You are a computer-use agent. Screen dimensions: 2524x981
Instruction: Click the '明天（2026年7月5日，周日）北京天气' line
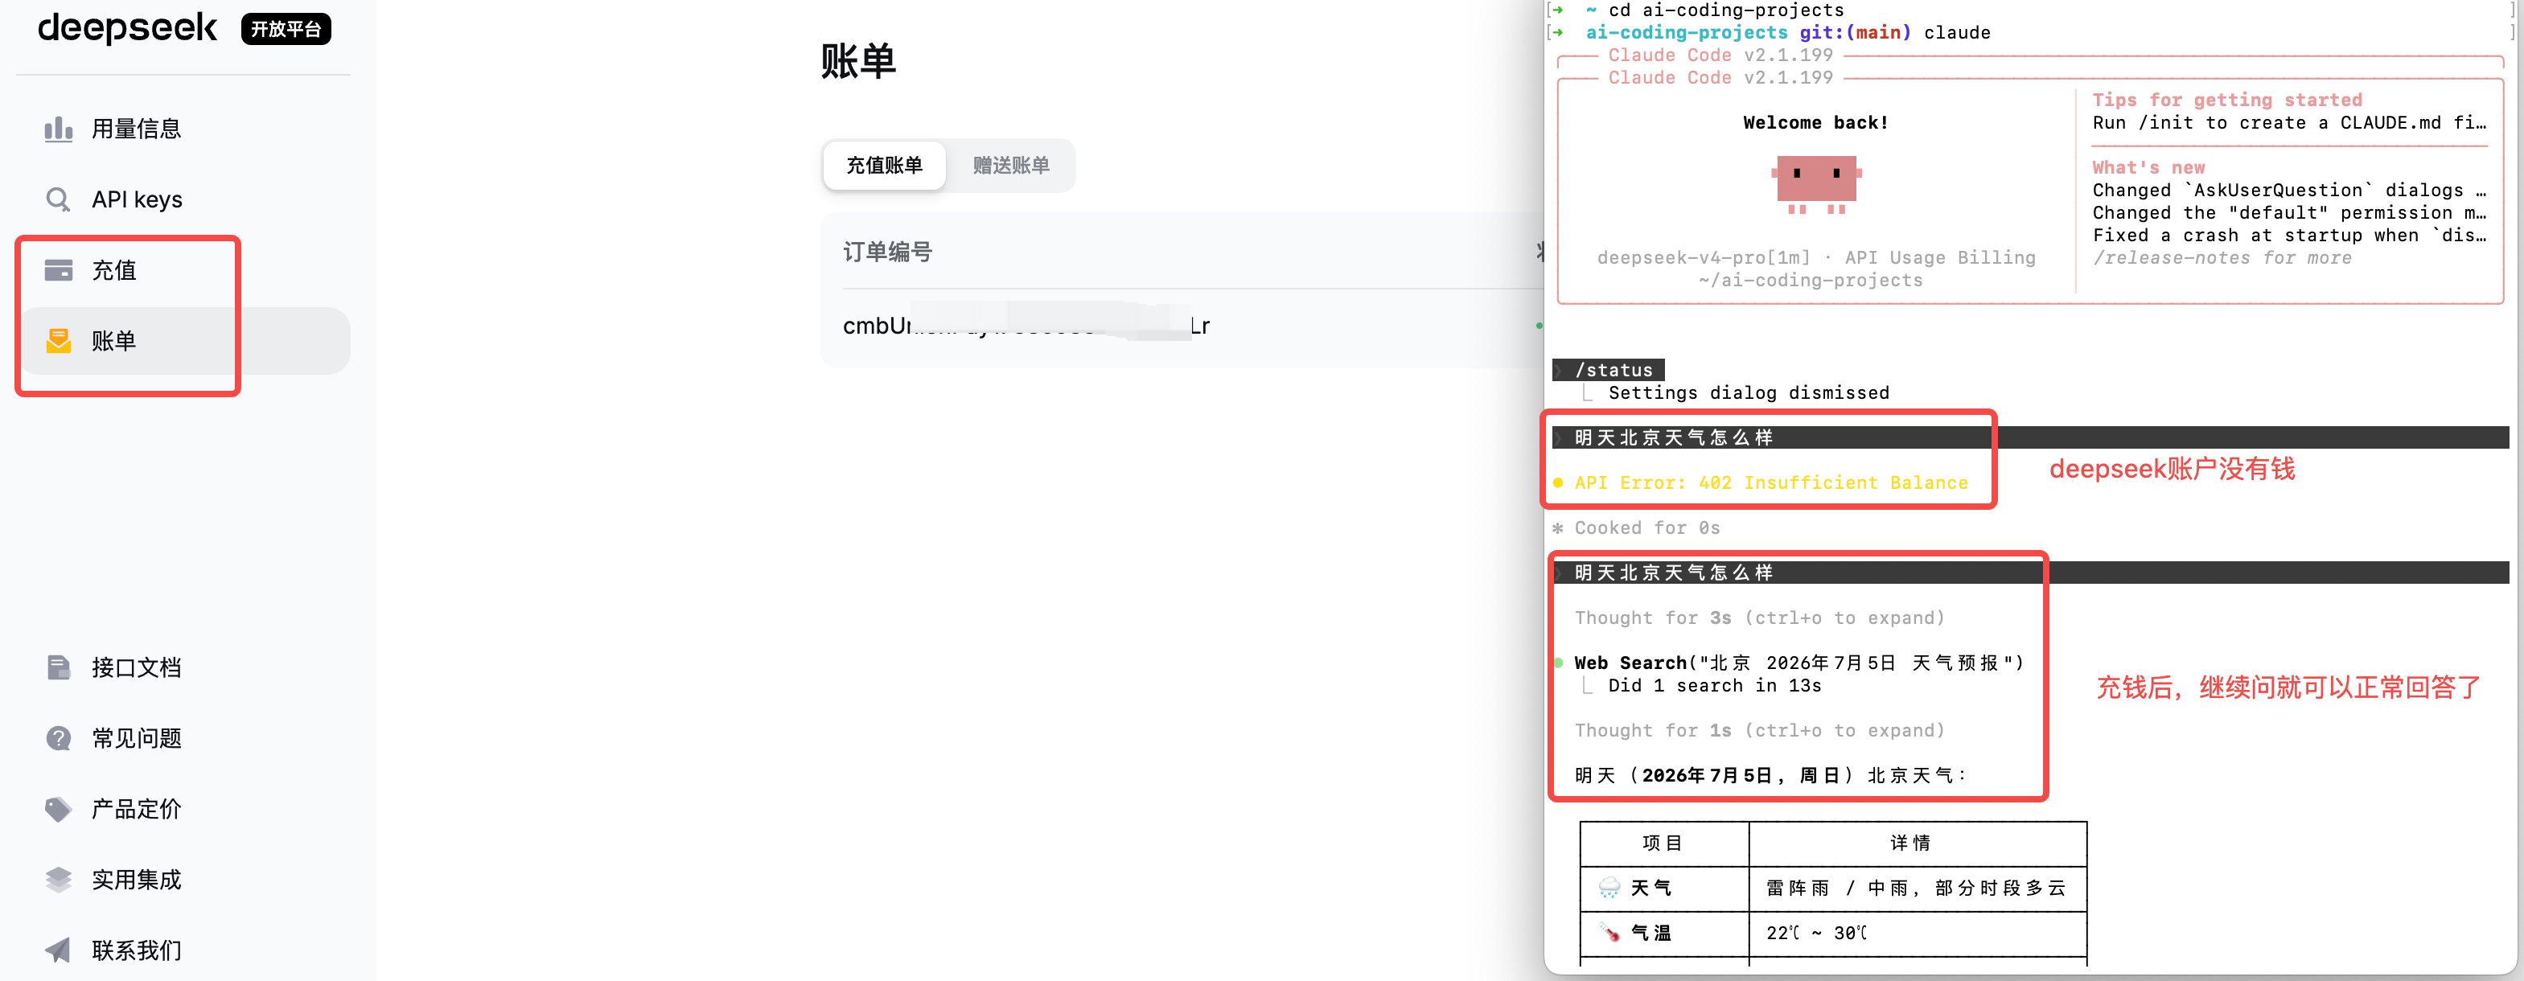pyautogui.click(x=1770, y=775)
